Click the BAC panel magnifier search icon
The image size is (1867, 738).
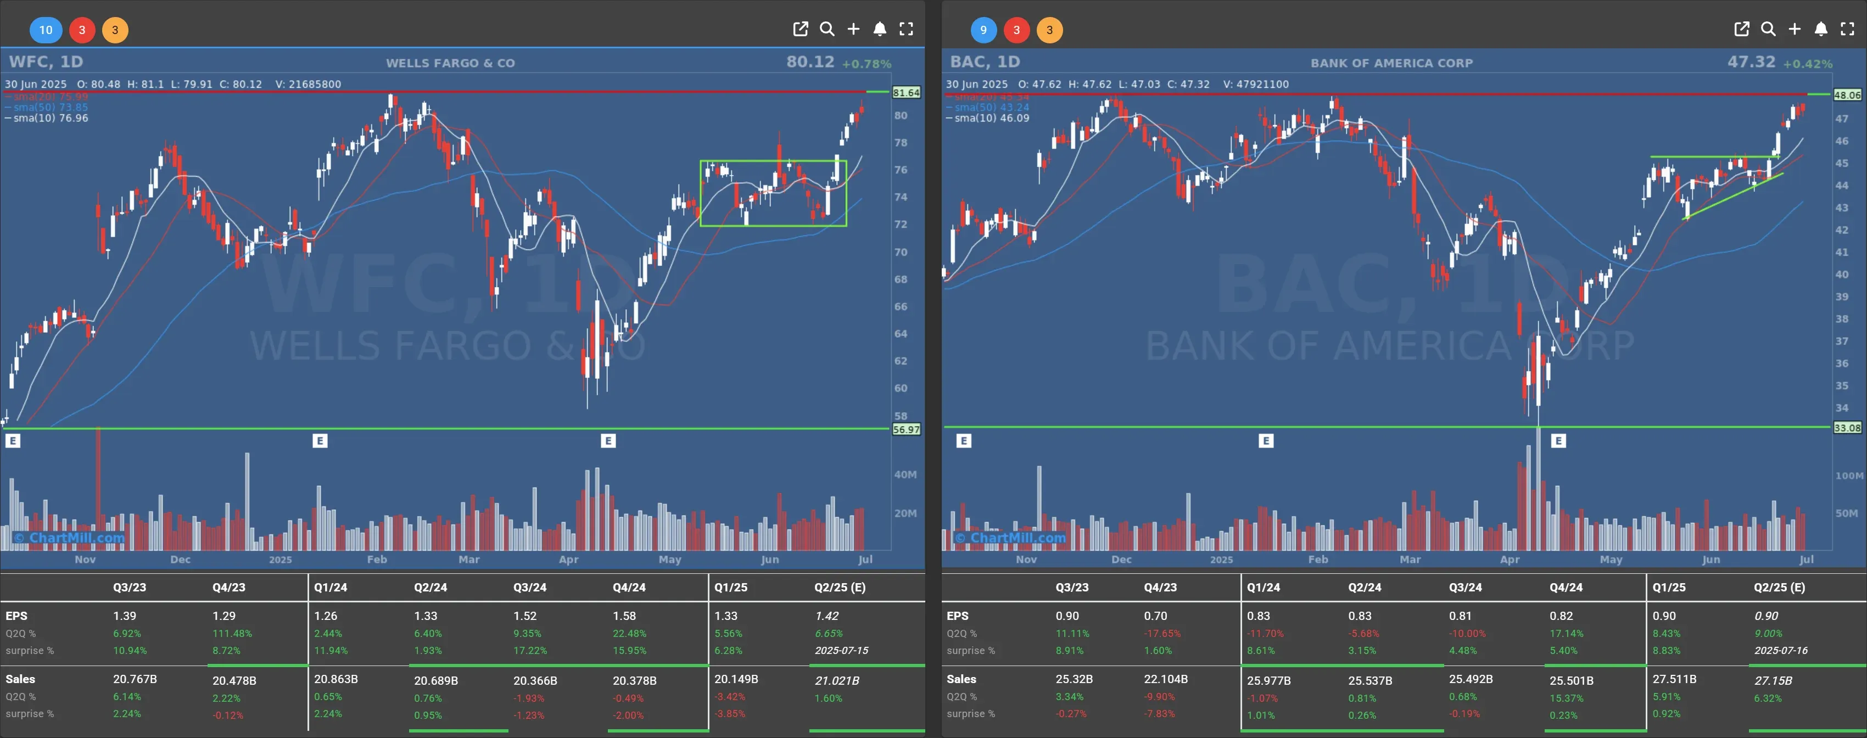click(1768, 29)
